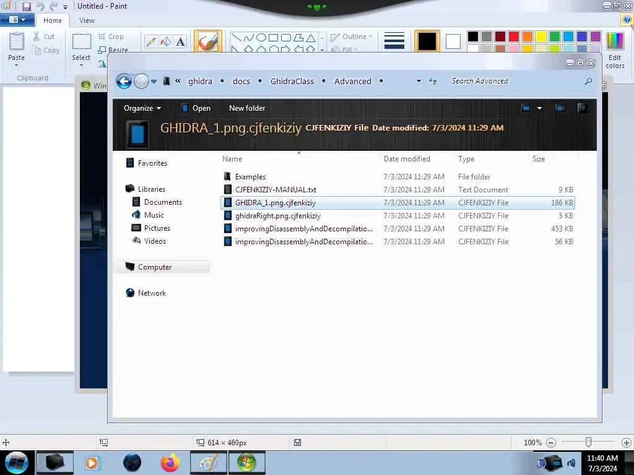The height and width of the screenshot is (475, 634).
Task: Open Paint Help question mark icon
Action: point(627,20)
